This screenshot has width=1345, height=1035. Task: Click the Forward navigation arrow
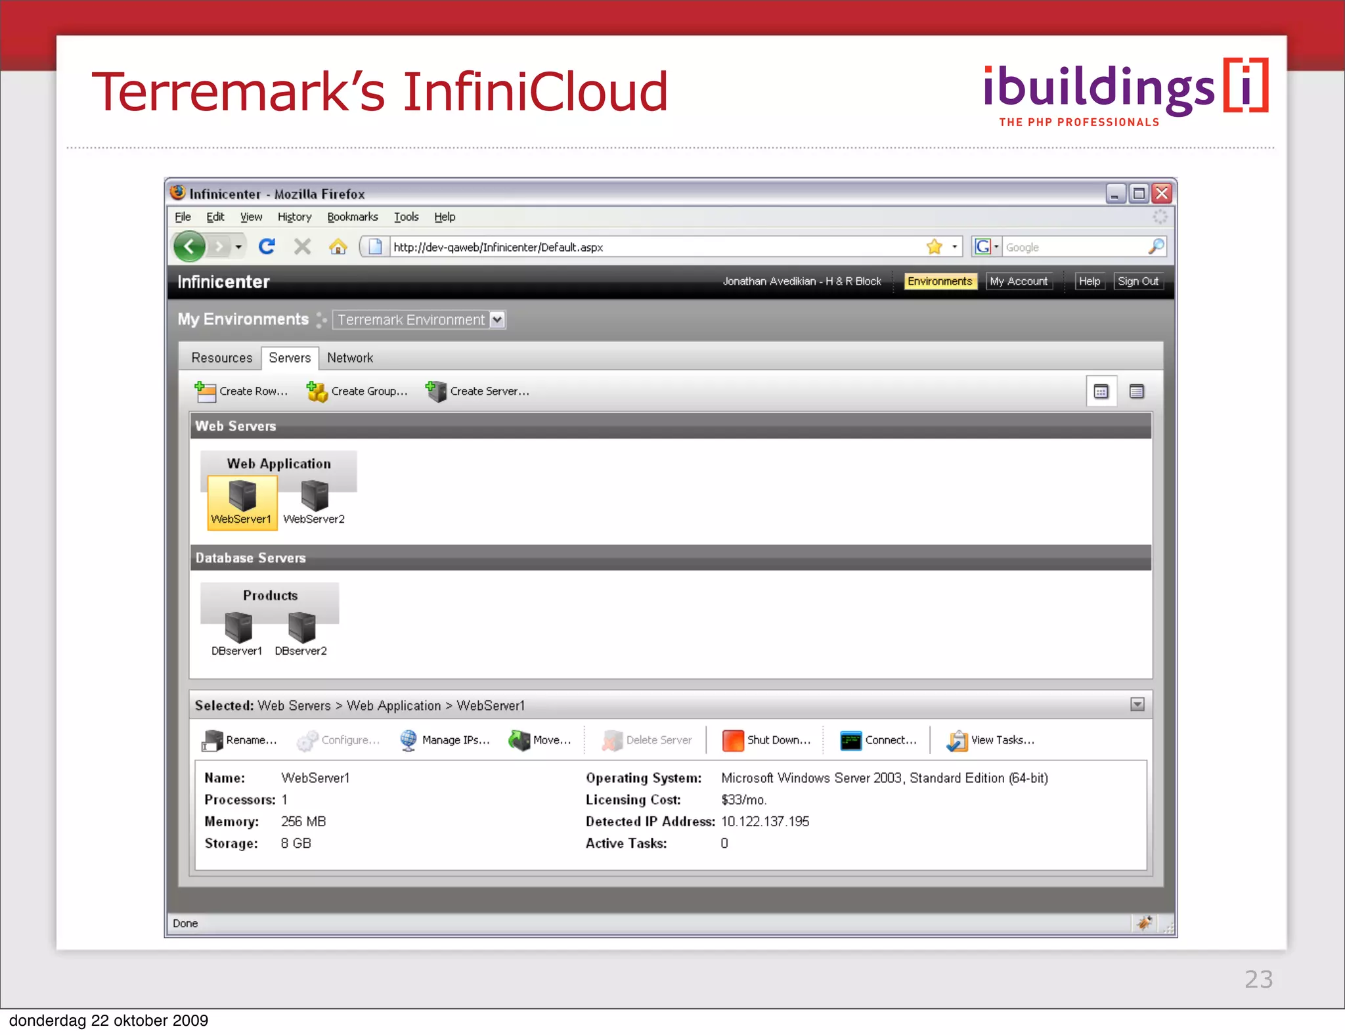click(x=219, y=247)
